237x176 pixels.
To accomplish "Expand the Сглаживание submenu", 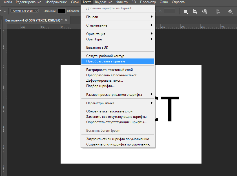I will [x=118, y=25].
